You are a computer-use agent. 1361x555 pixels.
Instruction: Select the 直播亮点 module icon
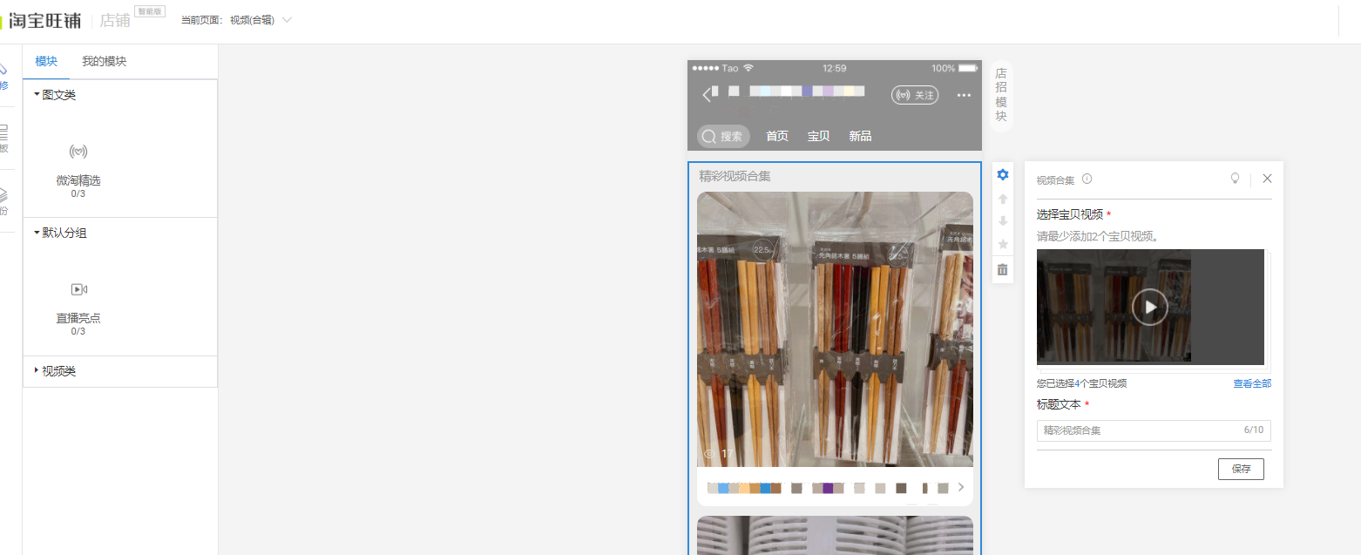tap(78, 289)
